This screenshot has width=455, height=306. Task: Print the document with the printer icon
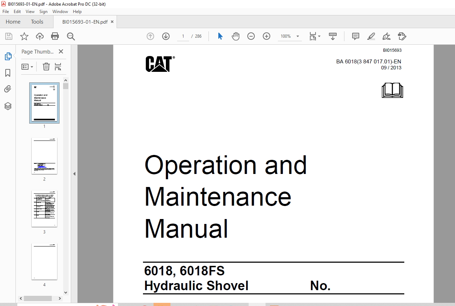(55, 36)
